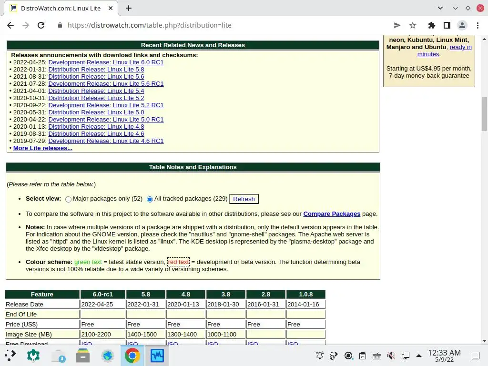Open the network display tray icon

[x=405, y=356]
